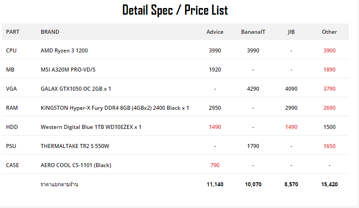This screenshot has height=208, width=359.
Task: Click the red 3900 CPU price
Action: (330, 51)
